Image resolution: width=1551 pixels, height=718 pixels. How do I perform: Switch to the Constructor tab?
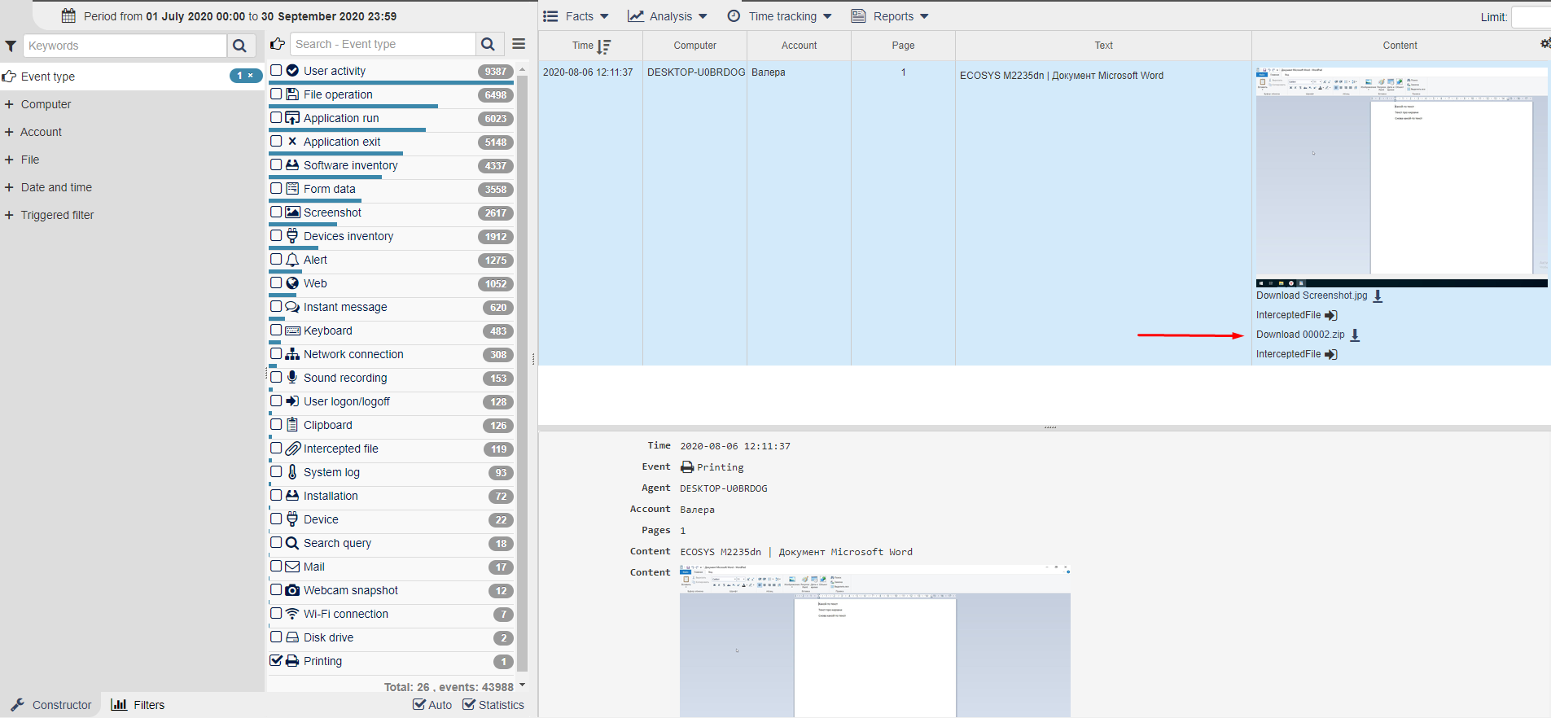pyautogui.click(x=50, y=705)
